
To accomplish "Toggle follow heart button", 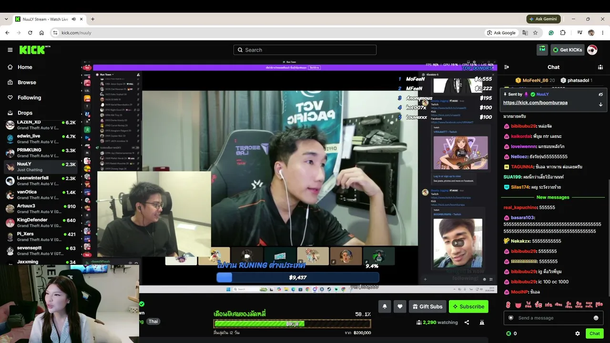I will [400, 306].
